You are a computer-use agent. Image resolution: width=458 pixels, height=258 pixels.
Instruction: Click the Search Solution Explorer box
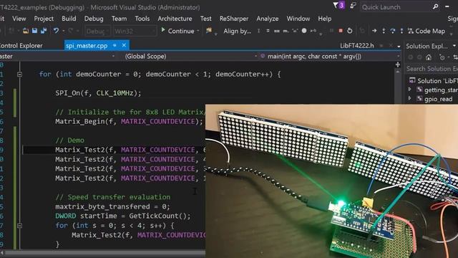432,69
